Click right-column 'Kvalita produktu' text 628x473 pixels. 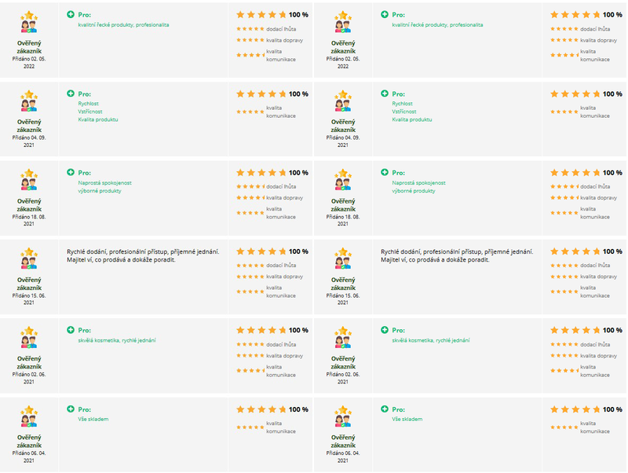click(411, 119)
